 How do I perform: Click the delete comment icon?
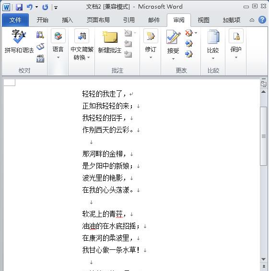pos(128,33)
